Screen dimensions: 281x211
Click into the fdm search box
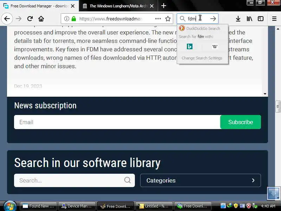[197, 19]
